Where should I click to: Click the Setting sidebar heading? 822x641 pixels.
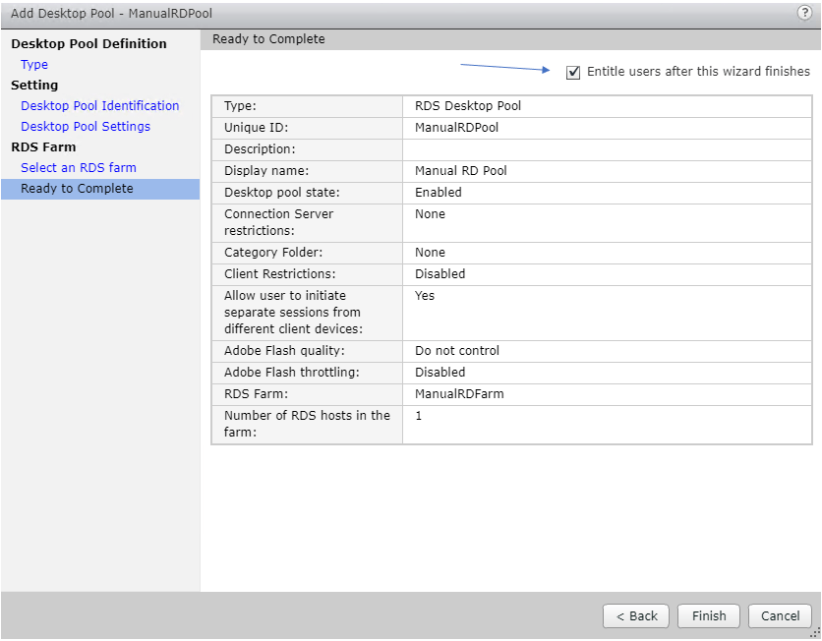(34, 85)
